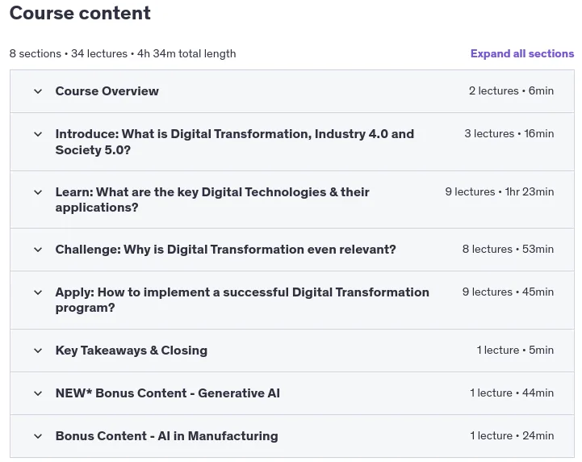Open Challenge: Why is Digital Transformation relevant title

(226, 250)
